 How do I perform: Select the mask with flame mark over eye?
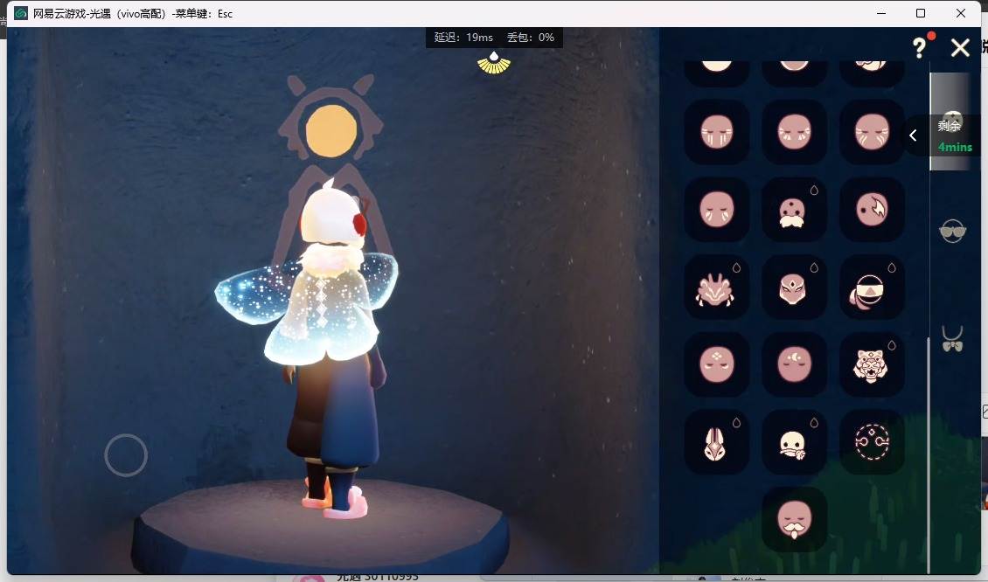pos(872,209)
